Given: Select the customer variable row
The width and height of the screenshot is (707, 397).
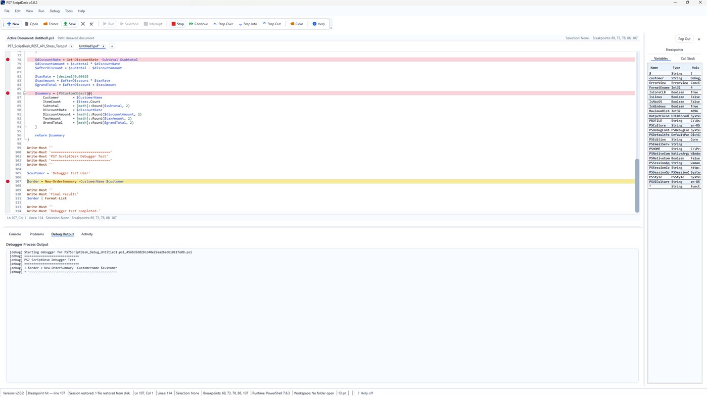Looking at the screenshot, I should coord(675,78).
